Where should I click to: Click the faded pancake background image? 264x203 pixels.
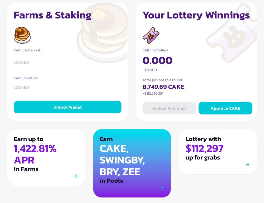click(x=102, y=33)
